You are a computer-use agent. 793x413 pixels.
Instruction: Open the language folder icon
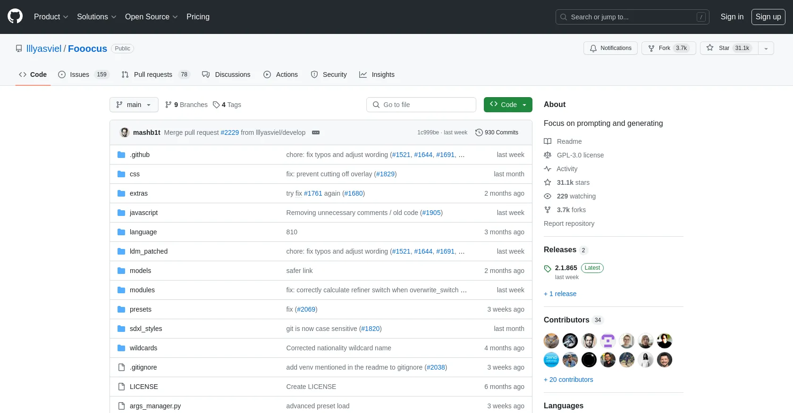(121, 232)
